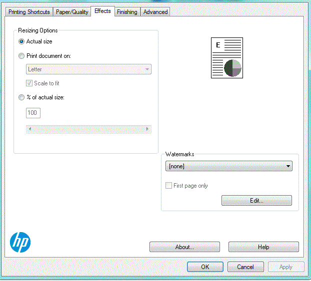Image resolution: width=311 pixels, height=281 pixels.
Task: Open the Watermarks [none] dropdown
Action: pos(229,166)
